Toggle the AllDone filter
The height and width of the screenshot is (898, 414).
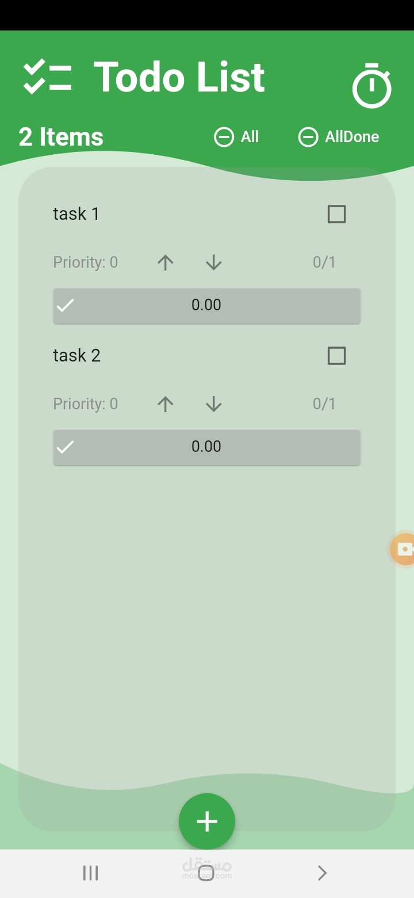(339, 137)
